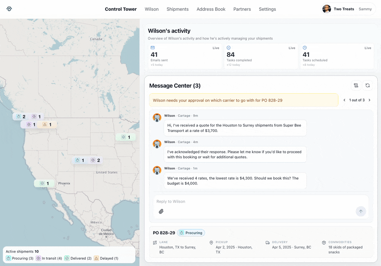This screenshot has width=381, height=266.
Task: Go to previous message with left chevron
Action: click(x=344, y=100)
